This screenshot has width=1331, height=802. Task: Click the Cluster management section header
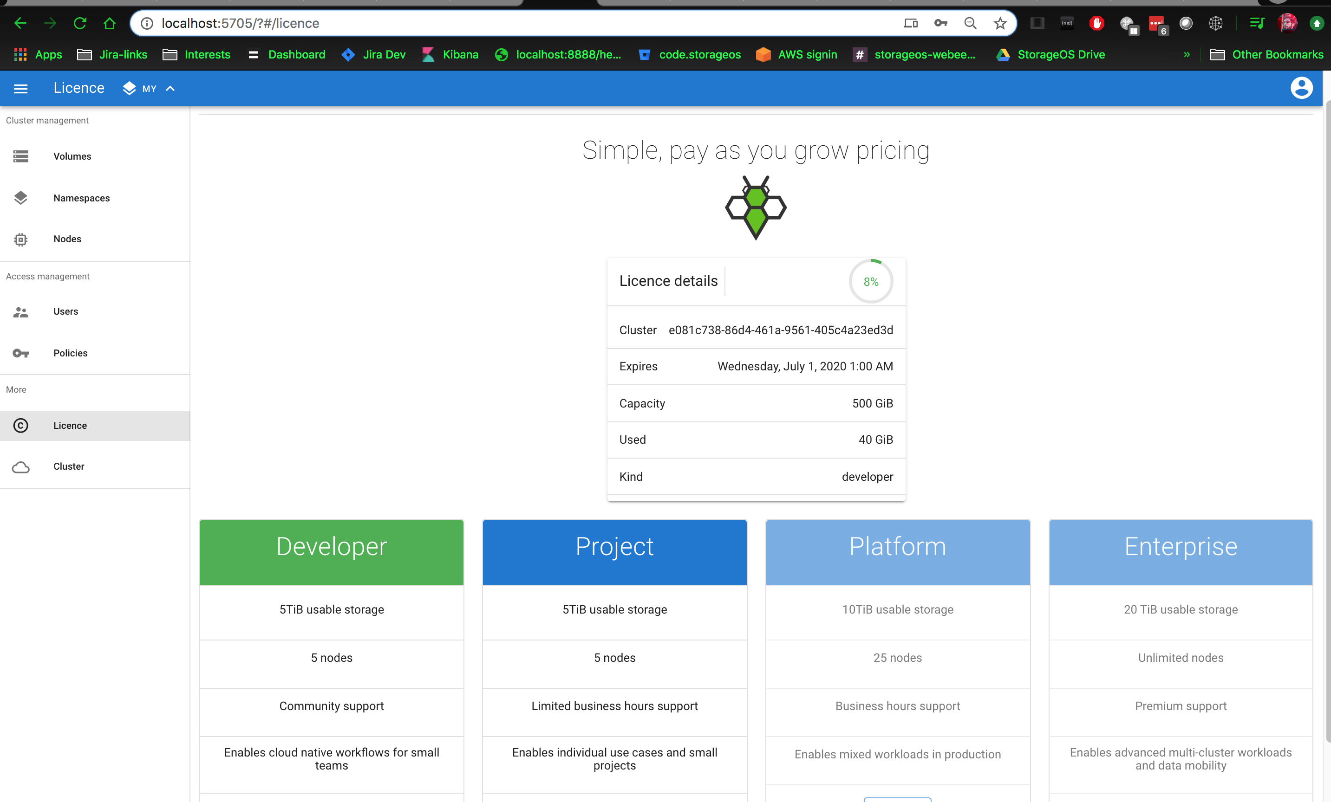pyautogui.click(x=46, y=120)
